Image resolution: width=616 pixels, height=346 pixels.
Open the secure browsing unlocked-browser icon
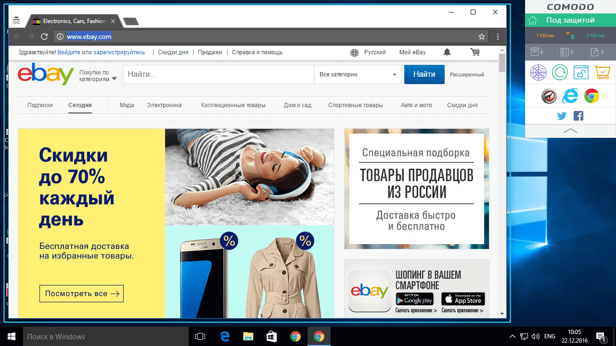coord(581,72)
